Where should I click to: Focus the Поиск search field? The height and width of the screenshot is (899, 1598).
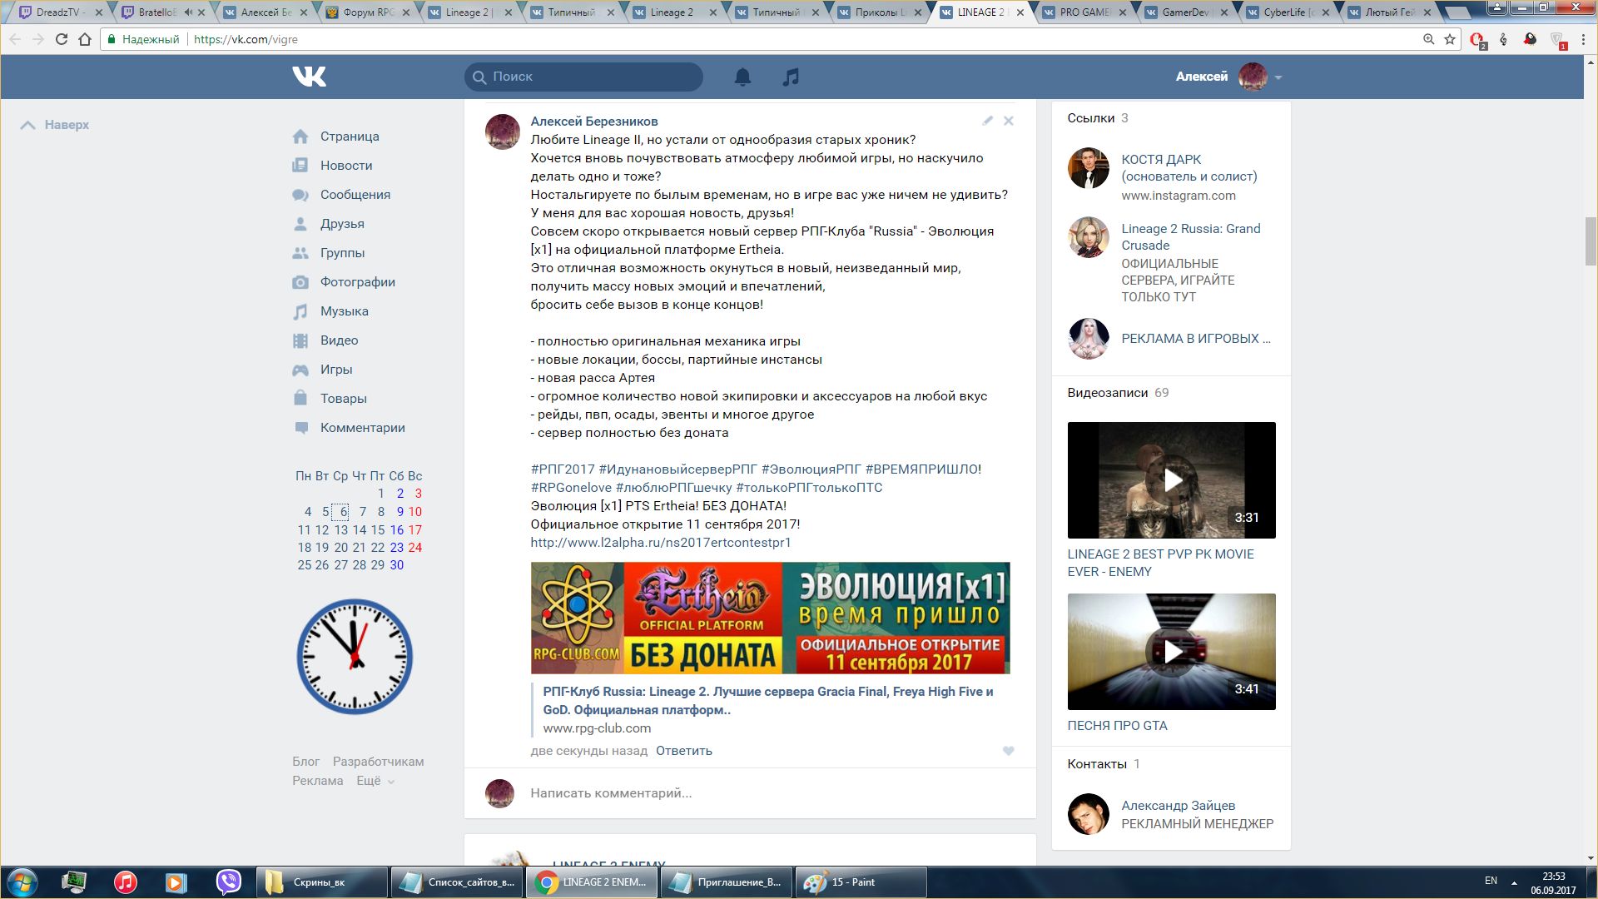click(x=583, y=77)
